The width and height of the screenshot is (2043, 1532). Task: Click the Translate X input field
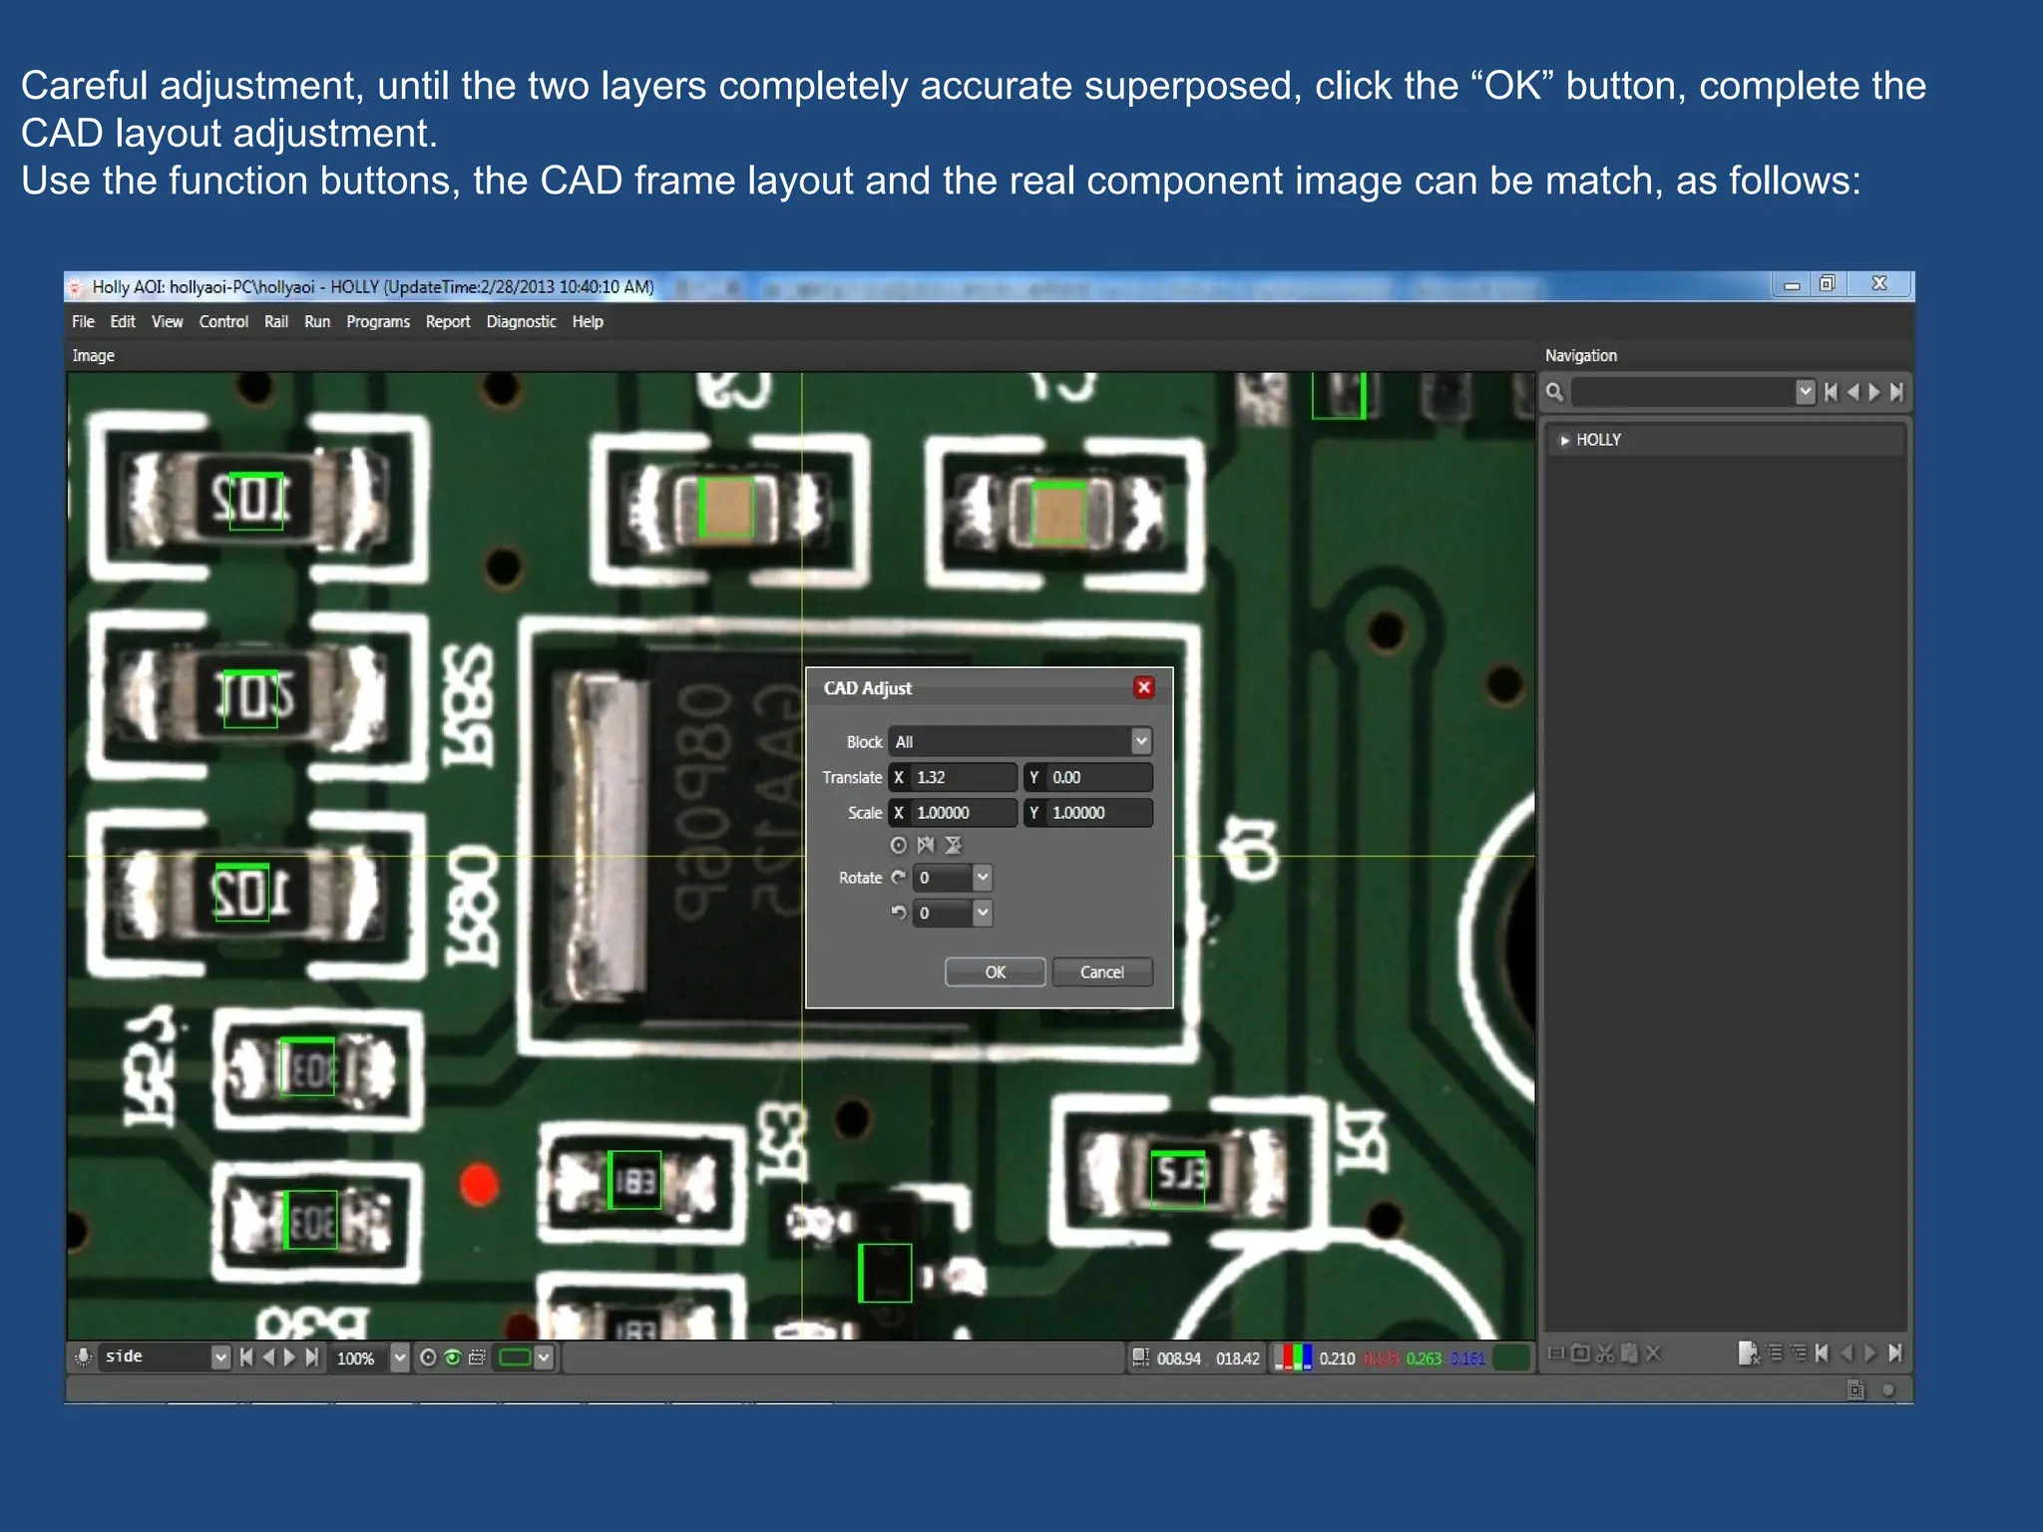point(962,777)
